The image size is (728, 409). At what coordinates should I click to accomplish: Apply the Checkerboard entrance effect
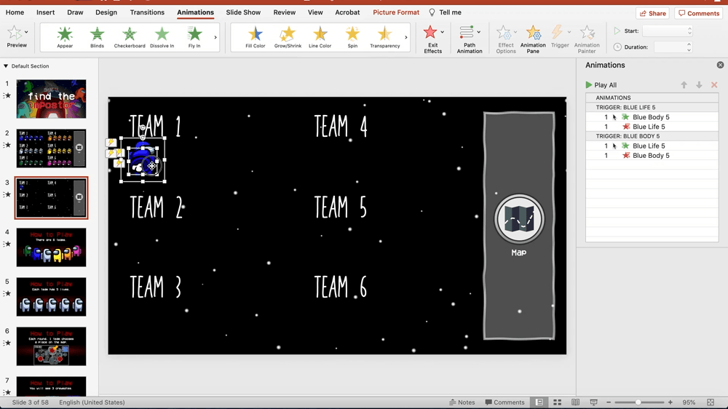coord(130,37)
